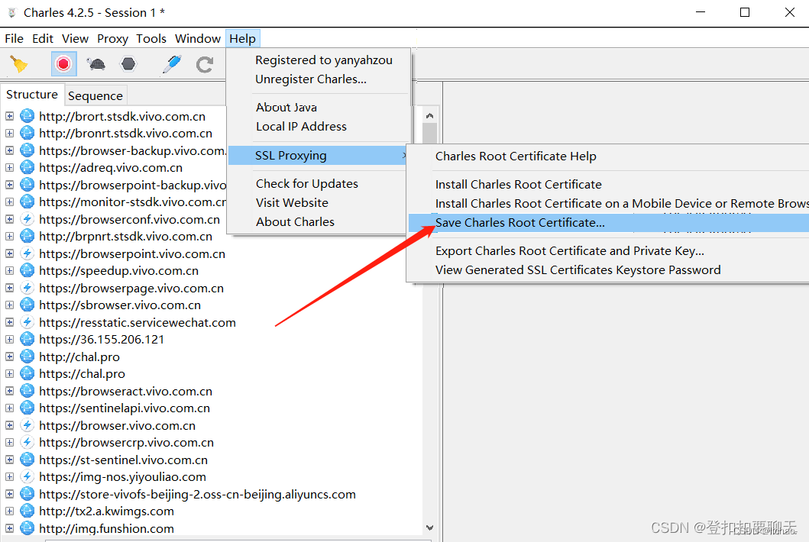This screenshot has width=809, height=542.
Task: Select the https://browserpoint-backup.vivo tree row
Action: coord(133,185)
